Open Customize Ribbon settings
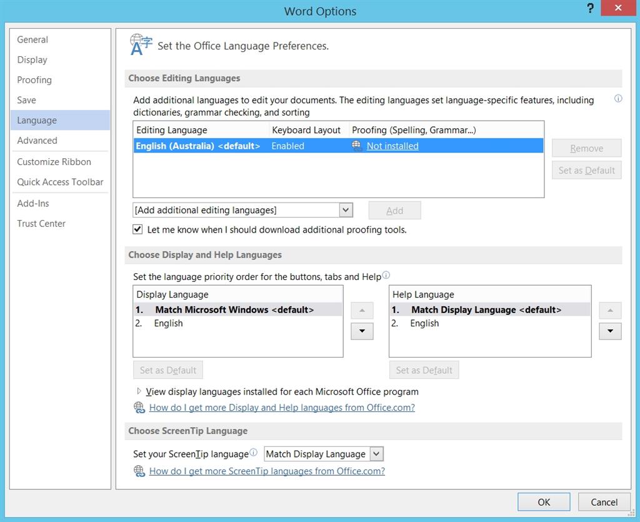The width and height of the screenshot is (640, 522). tap(61, 162)
